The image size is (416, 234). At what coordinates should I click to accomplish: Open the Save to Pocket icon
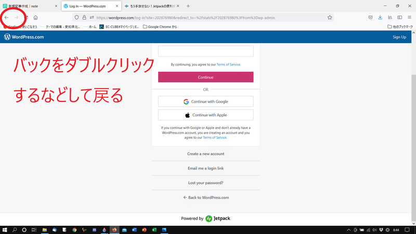[370, 18]
